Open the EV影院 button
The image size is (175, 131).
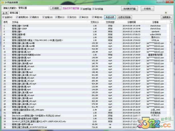pyautogui.click(x=147, y=9)
